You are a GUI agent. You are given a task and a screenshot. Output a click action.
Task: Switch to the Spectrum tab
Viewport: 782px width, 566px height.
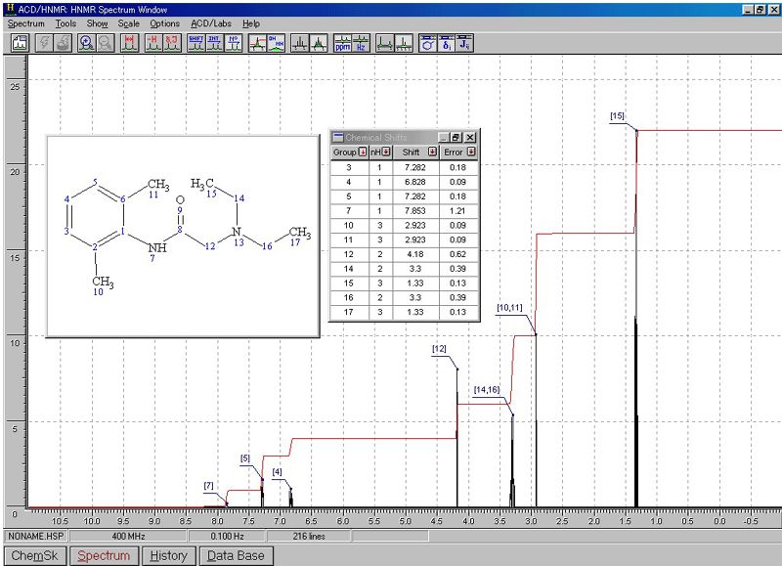(104, 555)
